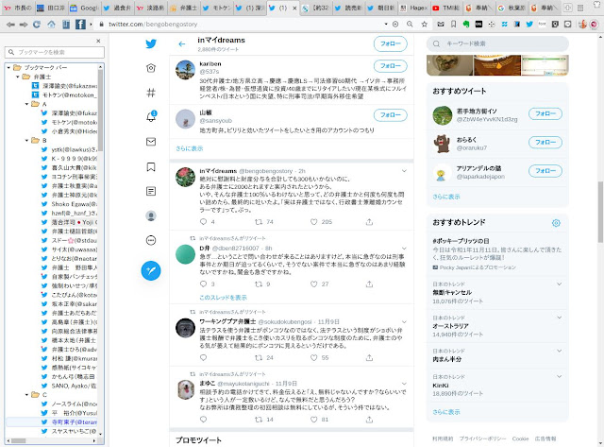Click the browser home button

pyautogui.click(x=51, y=25)
